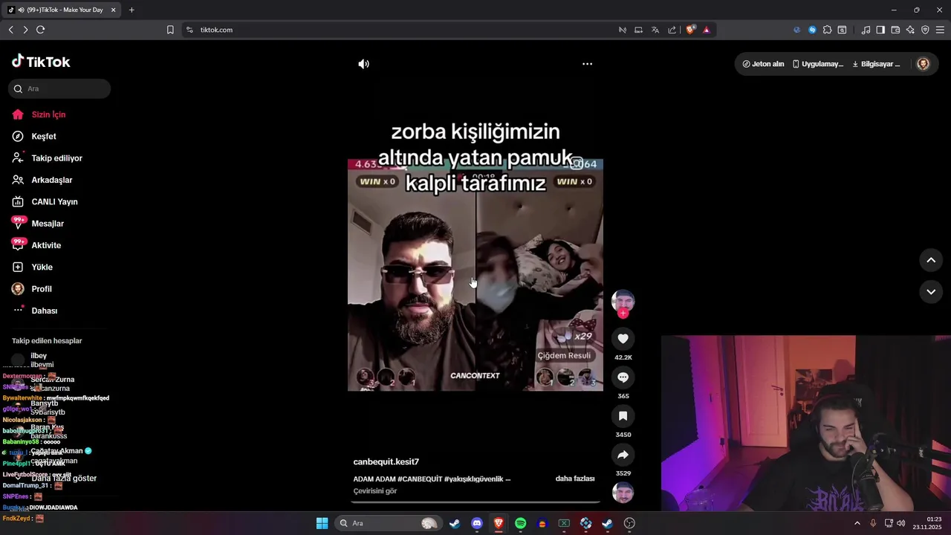Viewport: 951px width, 535px height.
Task: Follow the creator via the plus badge
Action: click(x=623, y=314)
